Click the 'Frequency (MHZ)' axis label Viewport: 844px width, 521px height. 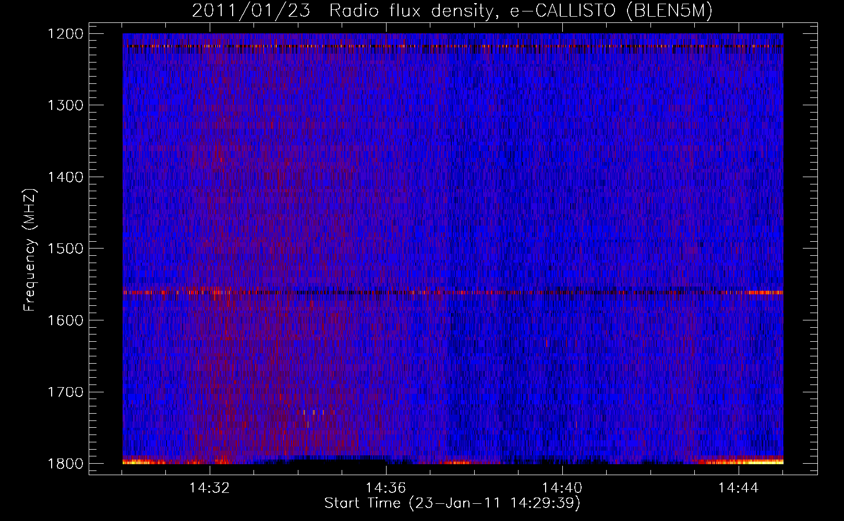click(30, 250)
